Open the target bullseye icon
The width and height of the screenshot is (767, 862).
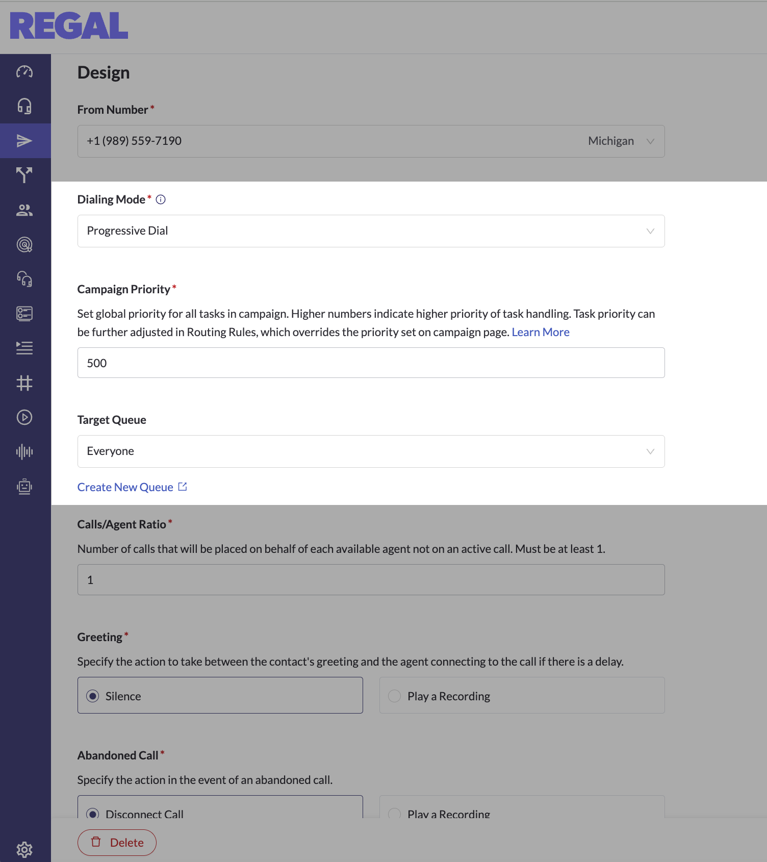click(x=24, y=245)
